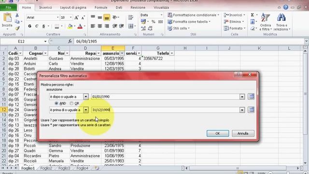
Task: Expand the 01/01/1990 value dropdown
Action: coord(242,97)
